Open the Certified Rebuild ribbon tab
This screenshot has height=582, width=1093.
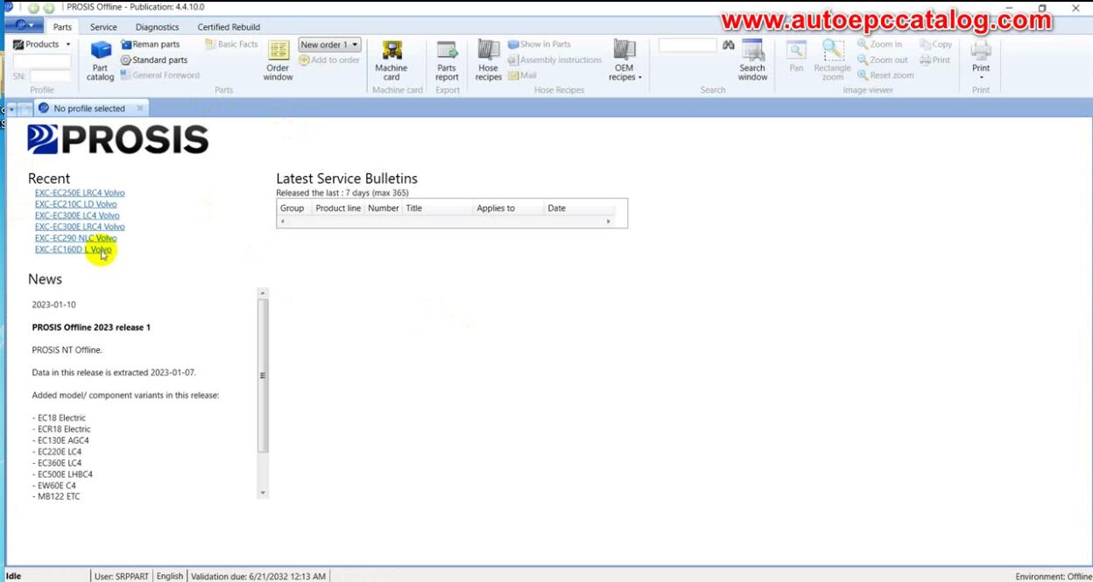click(x=229, y=27)
